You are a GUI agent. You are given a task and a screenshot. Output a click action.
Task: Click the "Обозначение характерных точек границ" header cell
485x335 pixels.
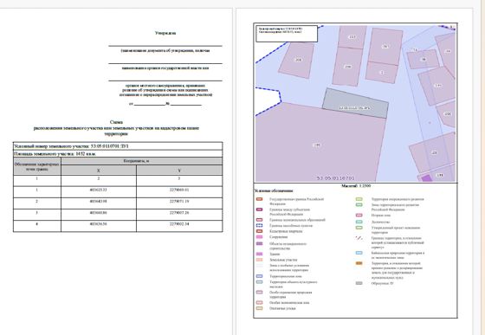pos(37,166)
